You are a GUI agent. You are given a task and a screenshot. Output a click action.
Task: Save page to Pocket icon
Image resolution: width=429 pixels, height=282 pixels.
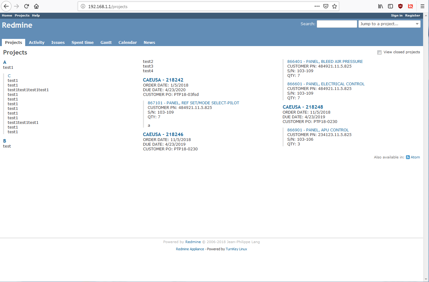point(326,6)
